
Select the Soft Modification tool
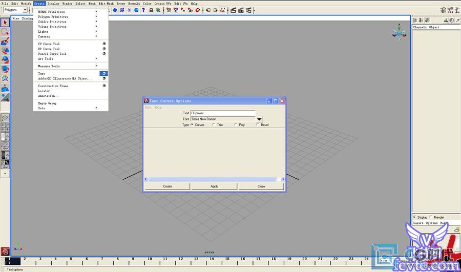pyautogui.click(x=5, y=88)
